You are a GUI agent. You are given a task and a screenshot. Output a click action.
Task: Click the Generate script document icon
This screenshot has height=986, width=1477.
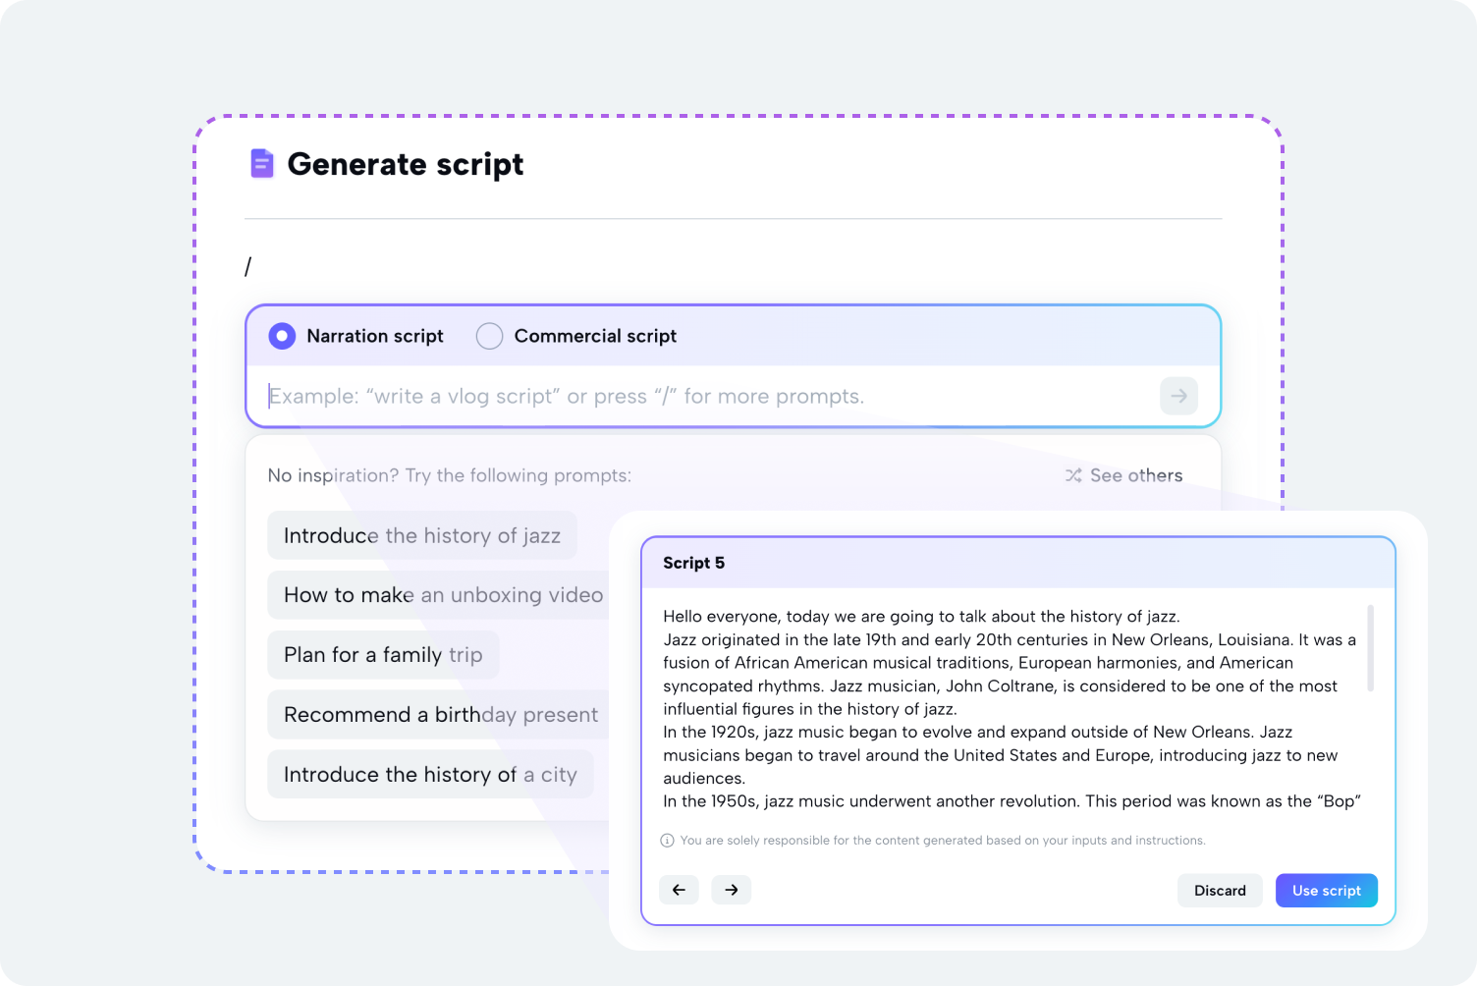point(261,164)
